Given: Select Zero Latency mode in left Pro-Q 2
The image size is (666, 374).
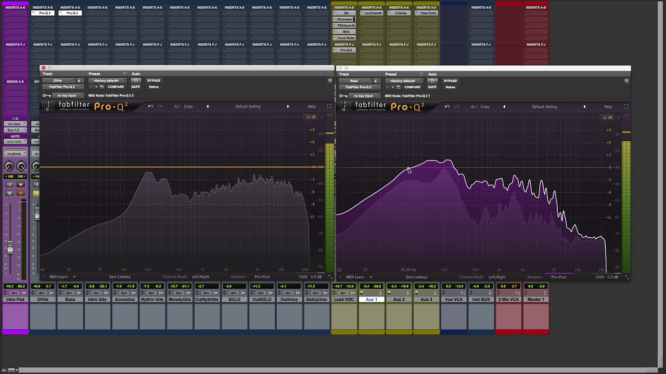Looking at the screenshot, I should click(x=120, y=277).
